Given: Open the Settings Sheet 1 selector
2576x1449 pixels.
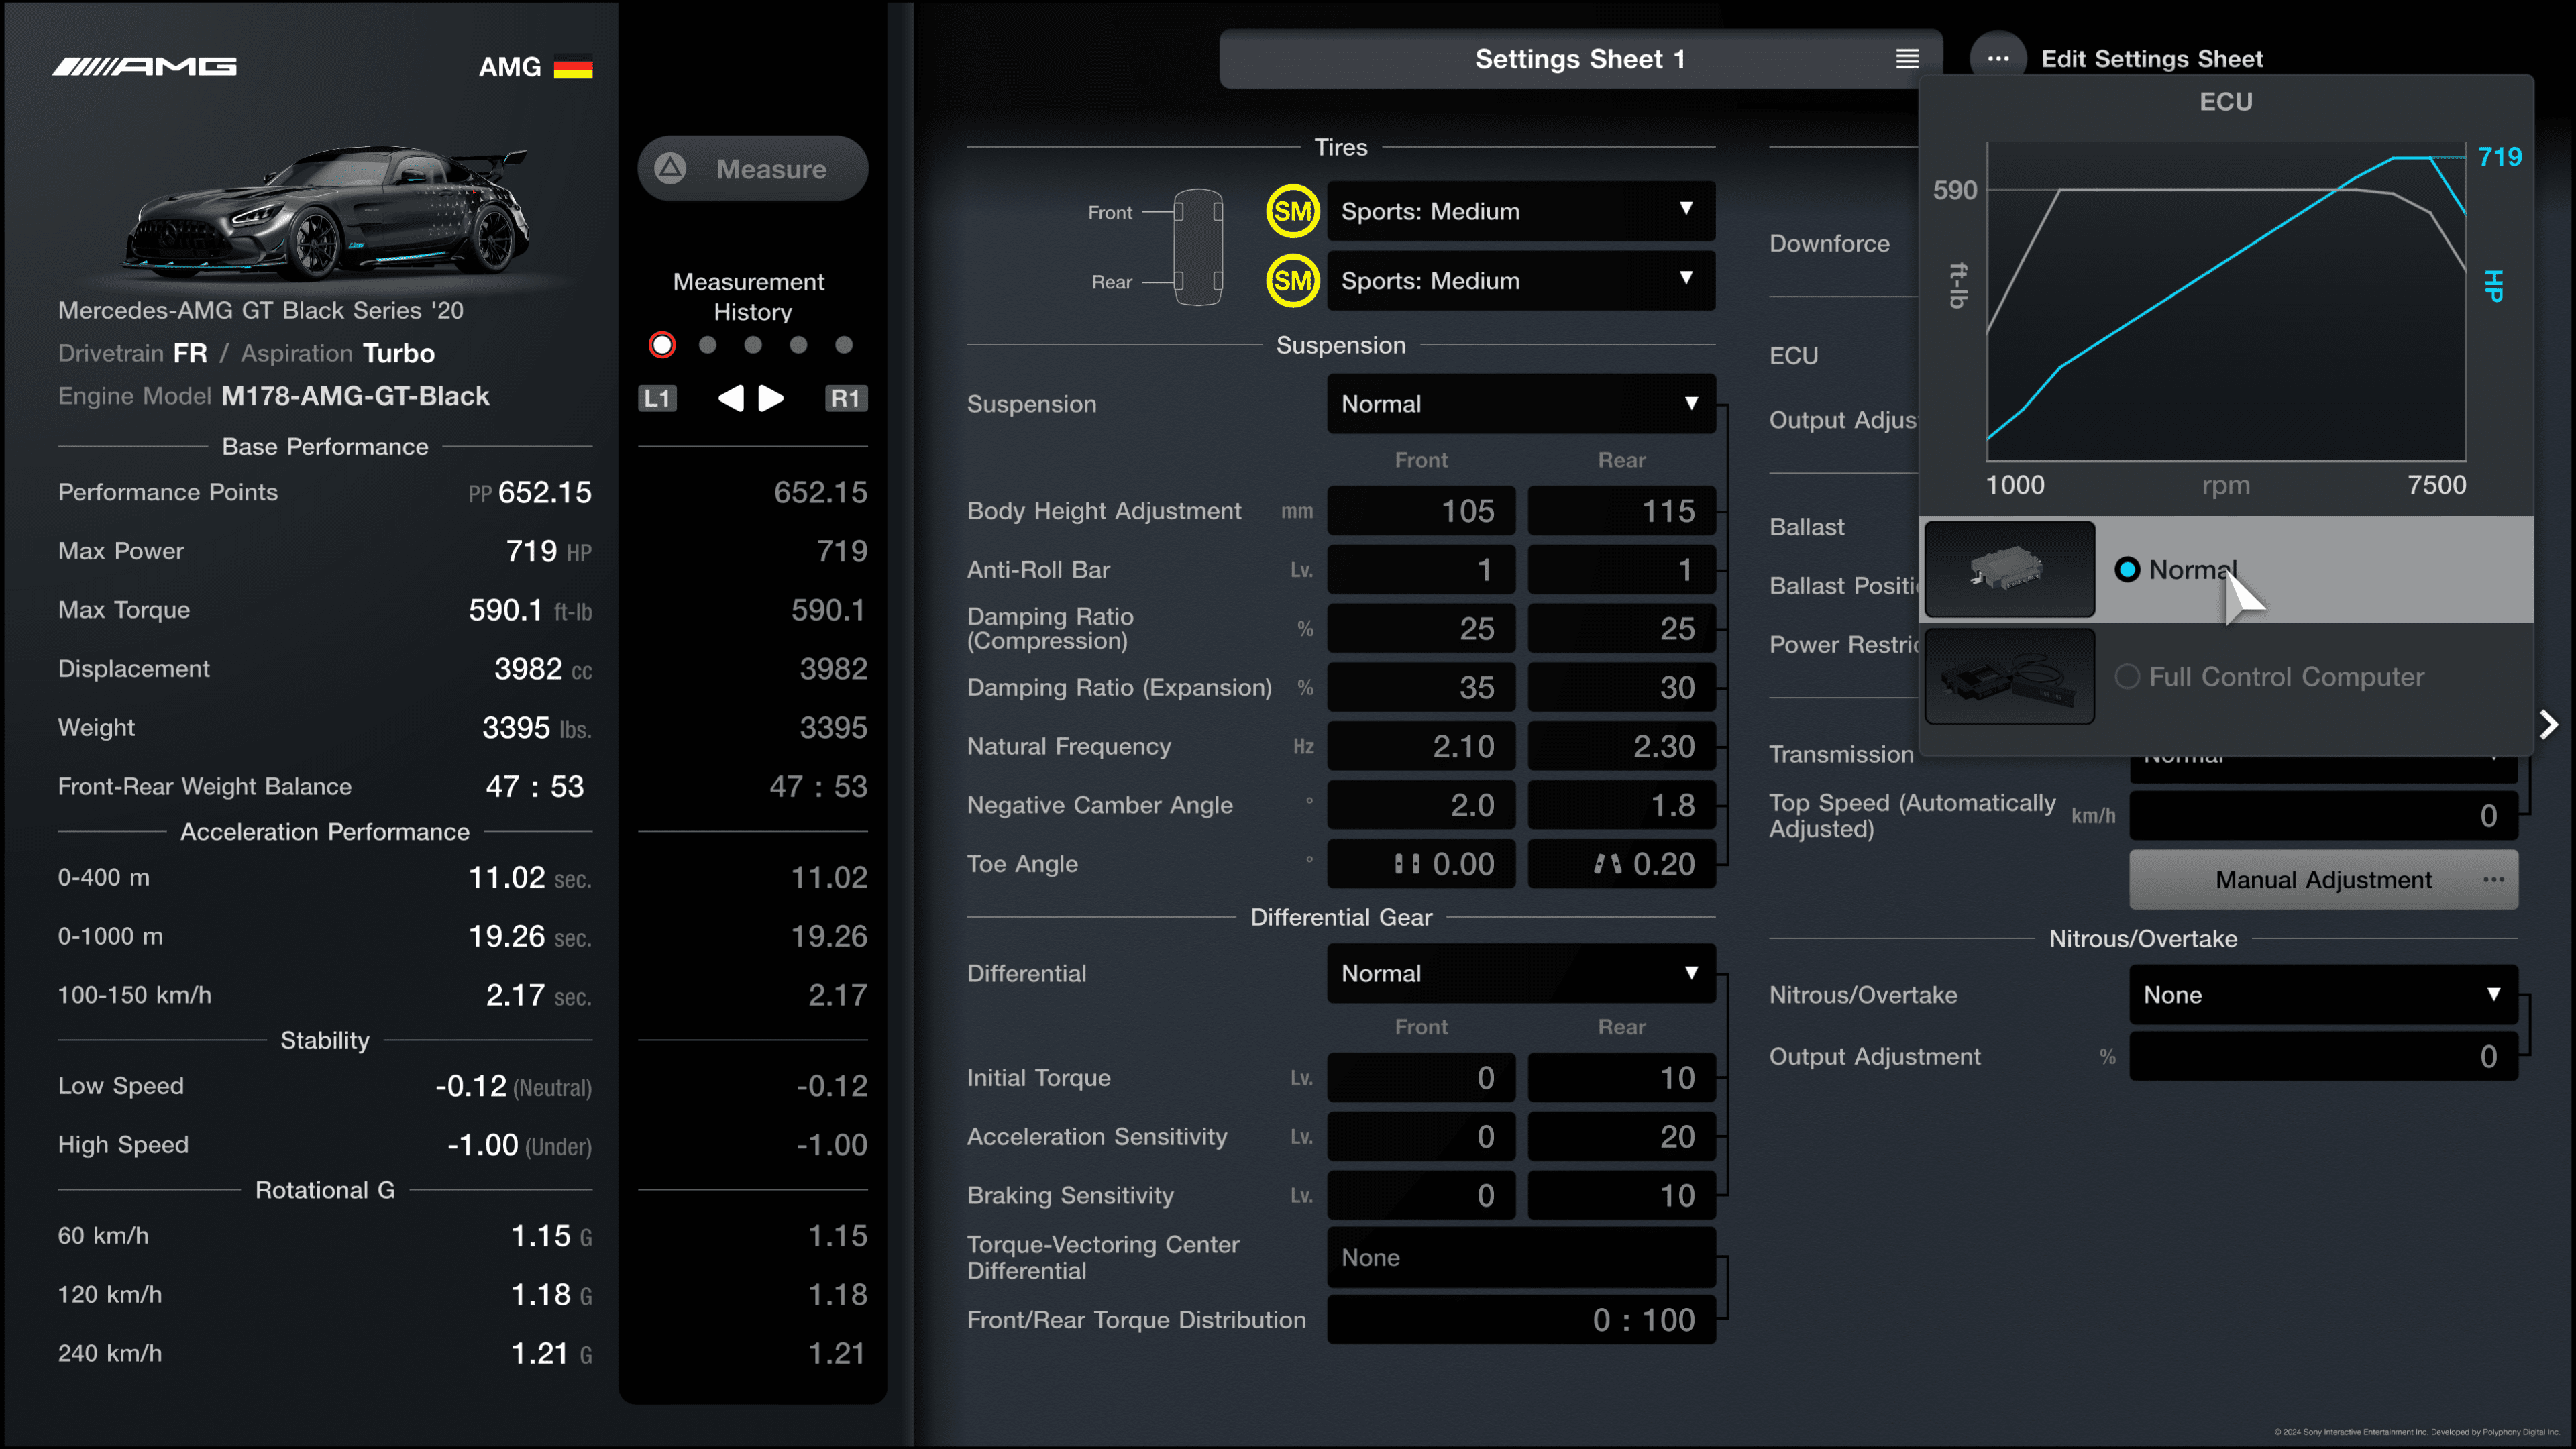Looking at the screenshot, I should 1580,59.
